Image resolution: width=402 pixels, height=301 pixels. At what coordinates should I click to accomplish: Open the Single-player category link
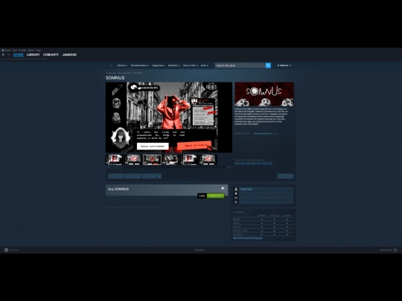246,189
